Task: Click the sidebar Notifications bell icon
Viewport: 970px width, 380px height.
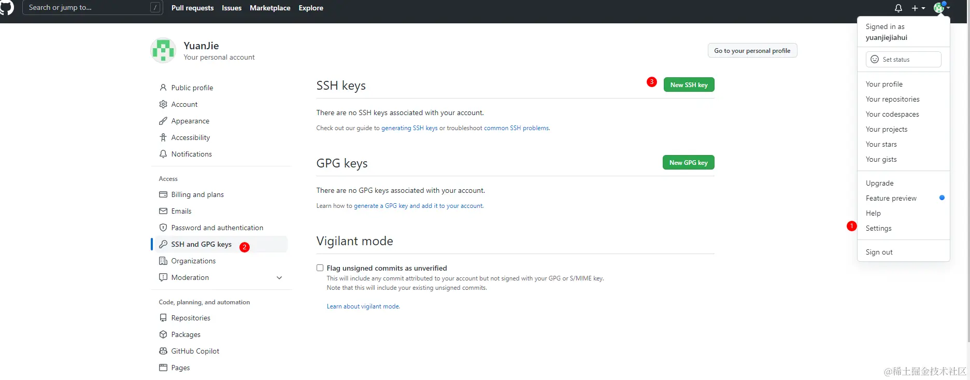Action: (x=163, y=154)
